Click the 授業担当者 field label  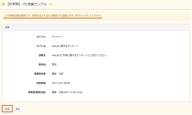(x=40, y=74)
